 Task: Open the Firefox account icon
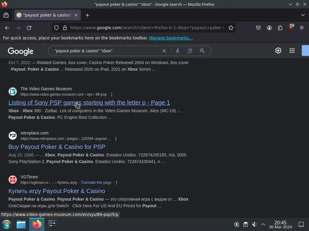pos(269,28)
